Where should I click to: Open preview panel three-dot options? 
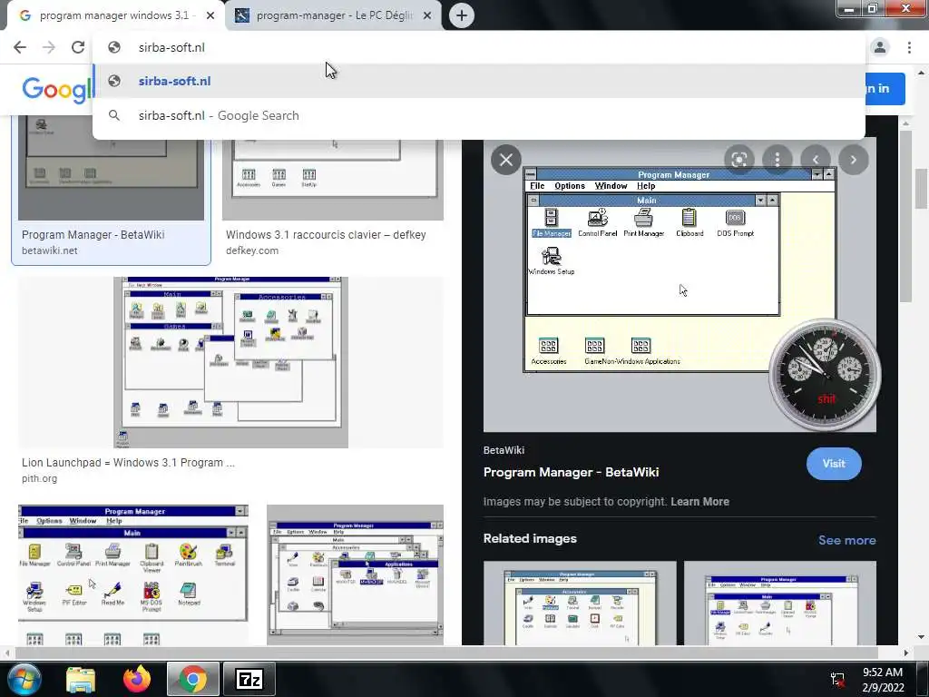tap(777, 160)
